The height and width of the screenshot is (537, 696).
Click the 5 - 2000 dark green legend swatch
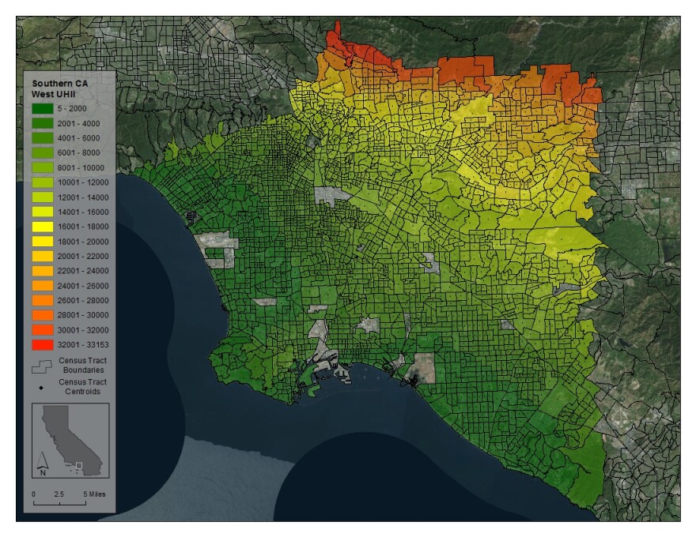click(x=43, y=108)
